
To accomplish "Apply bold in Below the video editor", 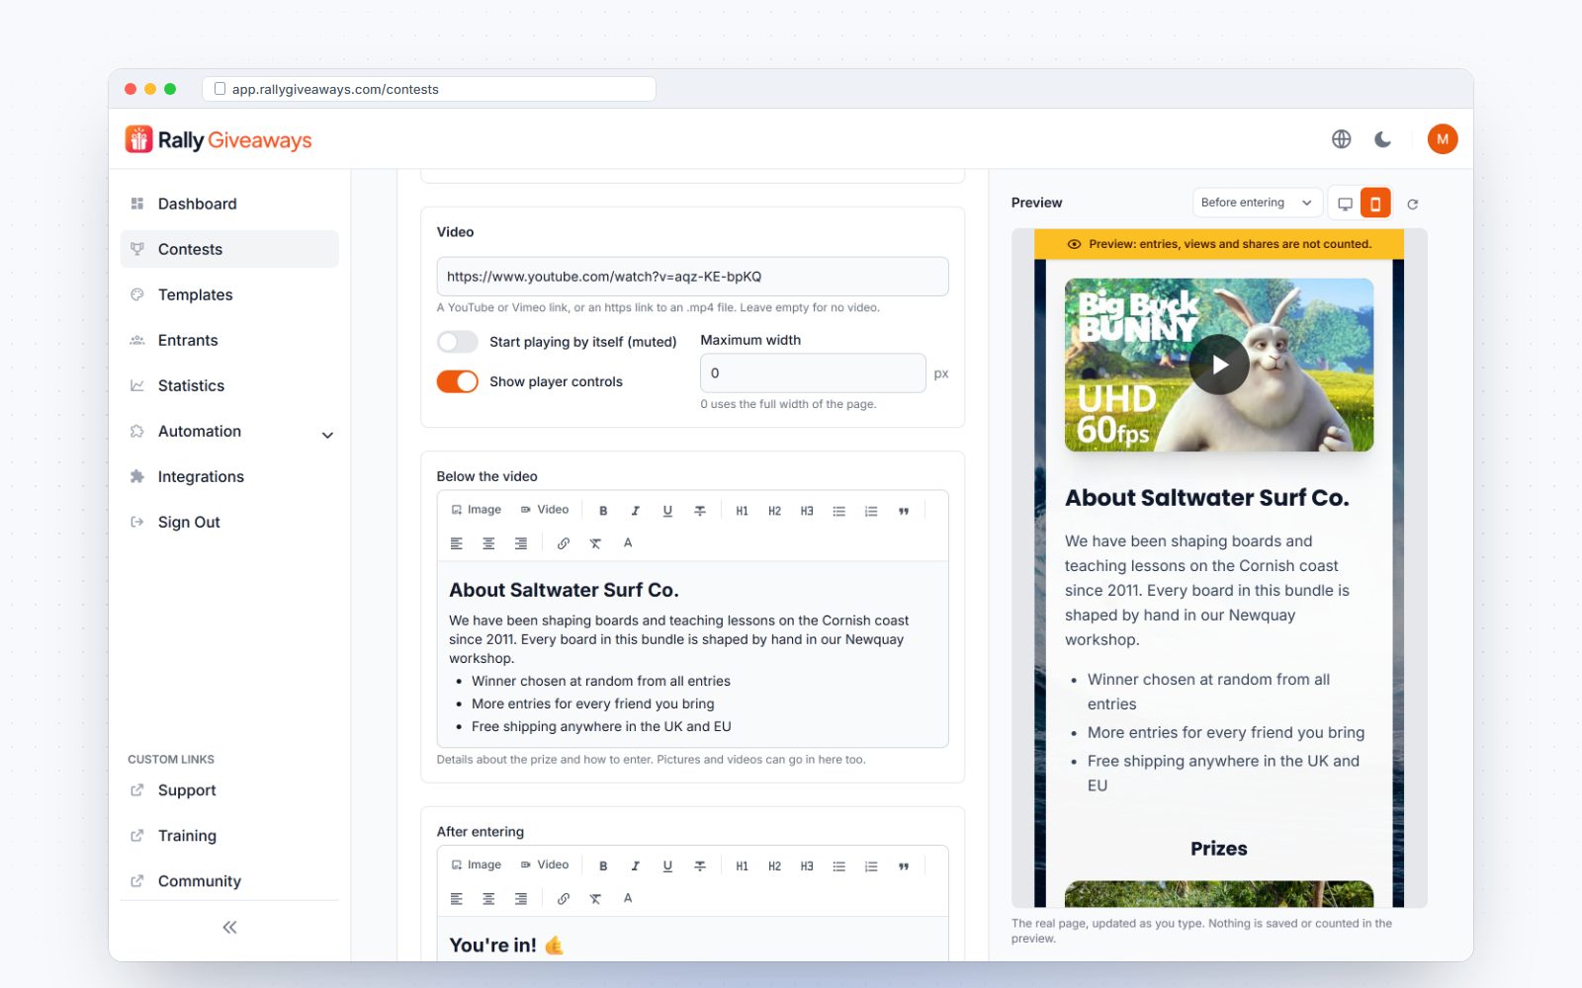I will point(603,511).
